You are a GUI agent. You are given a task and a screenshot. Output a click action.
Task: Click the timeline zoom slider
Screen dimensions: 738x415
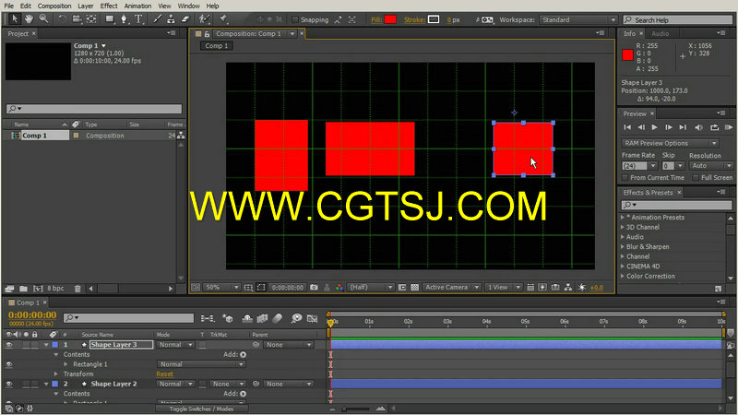point(356,409)
